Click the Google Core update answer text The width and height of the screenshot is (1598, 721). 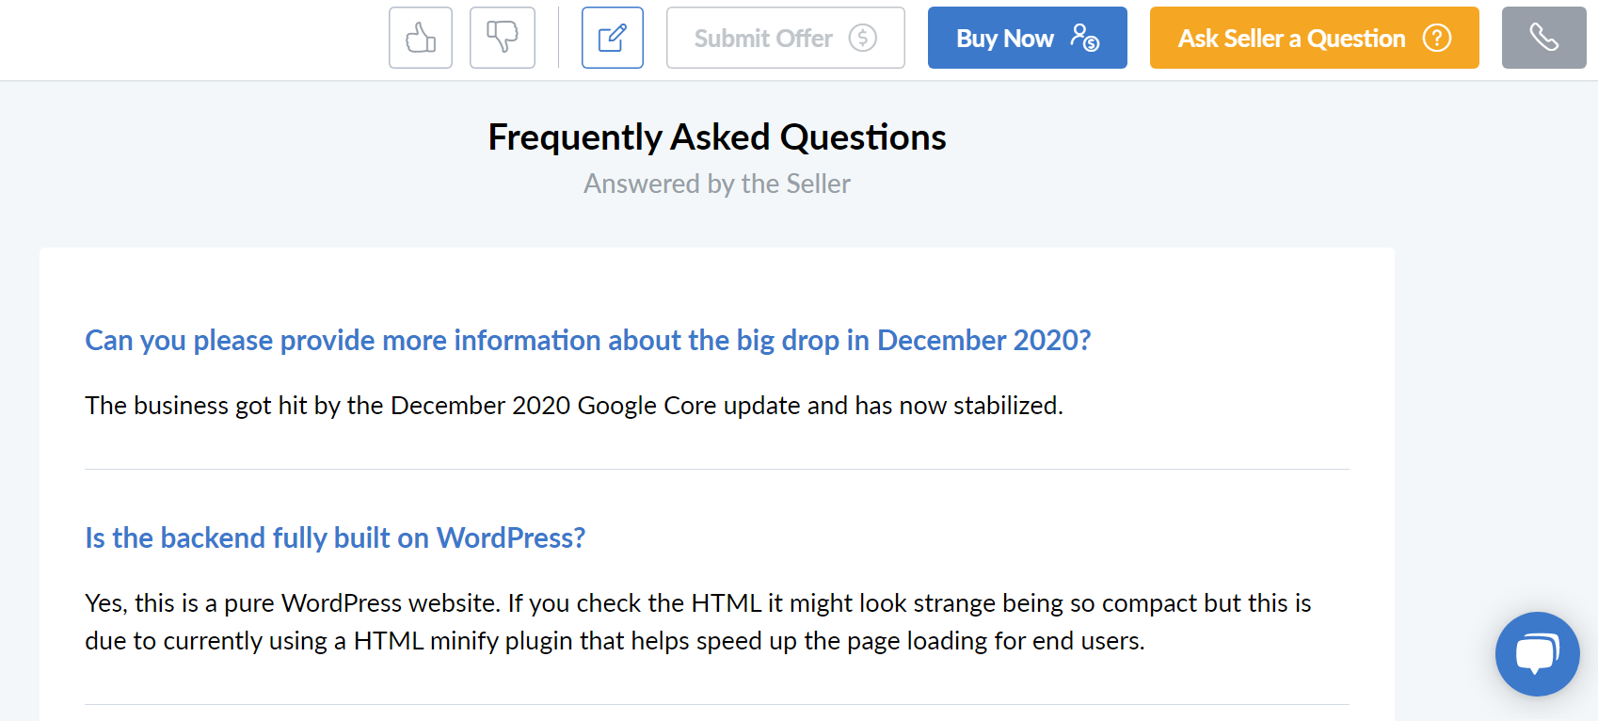click(x=574, y=406)
